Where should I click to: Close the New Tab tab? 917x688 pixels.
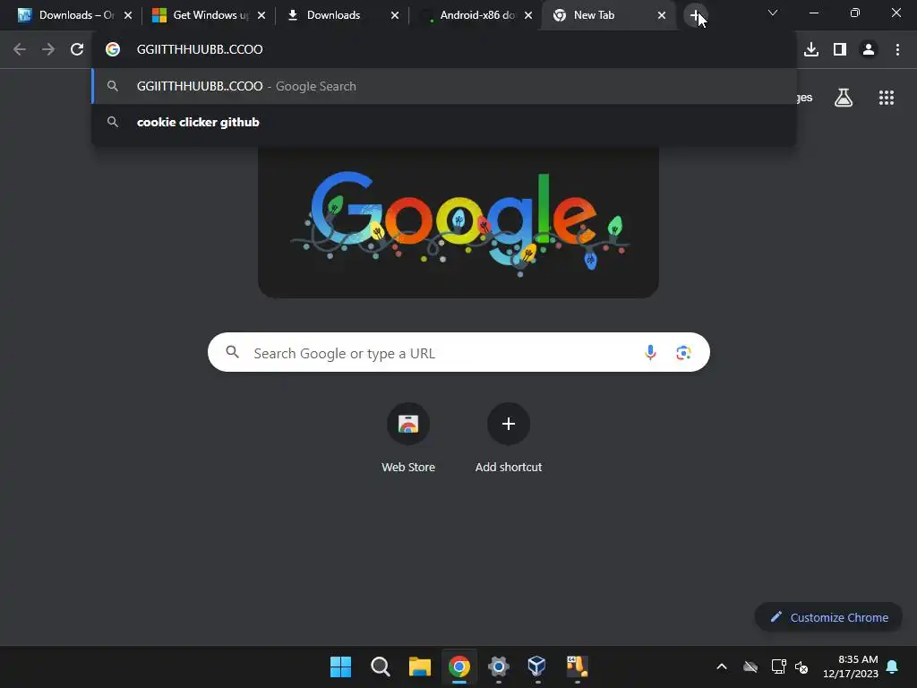[x=662, y=15]
